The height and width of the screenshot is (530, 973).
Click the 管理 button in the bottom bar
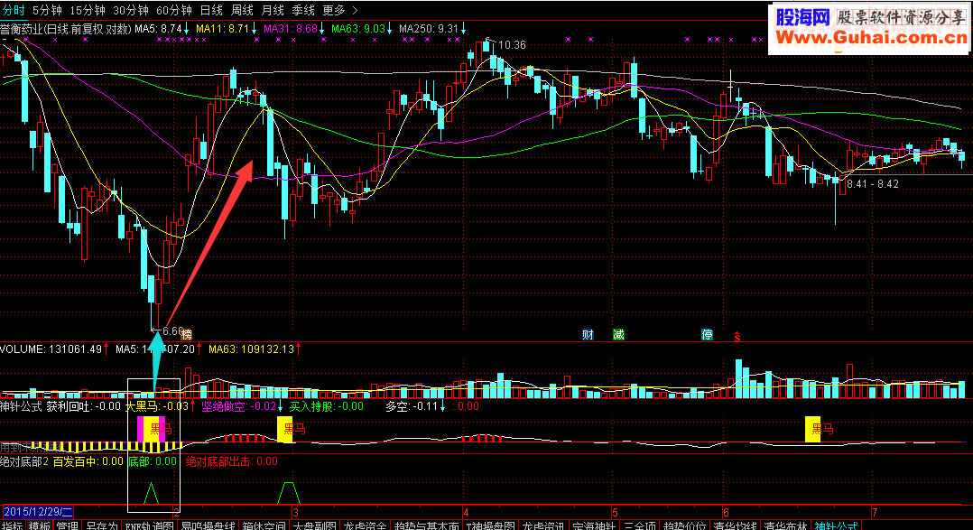coord(67,525)
